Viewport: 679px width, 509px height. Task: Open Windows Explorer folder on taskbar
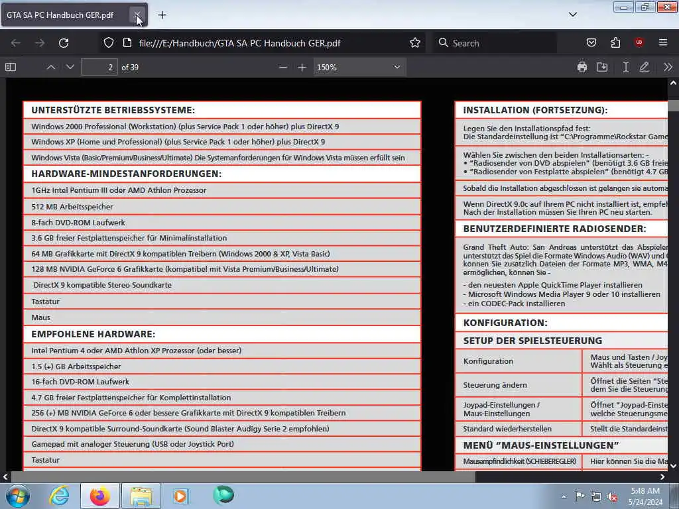(x=141, y=496)
